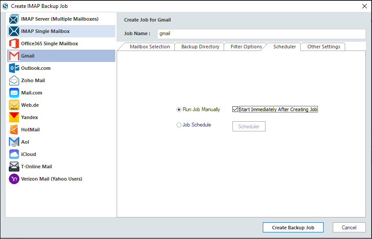Click the 'T-Online Mail' text
The image size is (372, 239).
(37, 167)
